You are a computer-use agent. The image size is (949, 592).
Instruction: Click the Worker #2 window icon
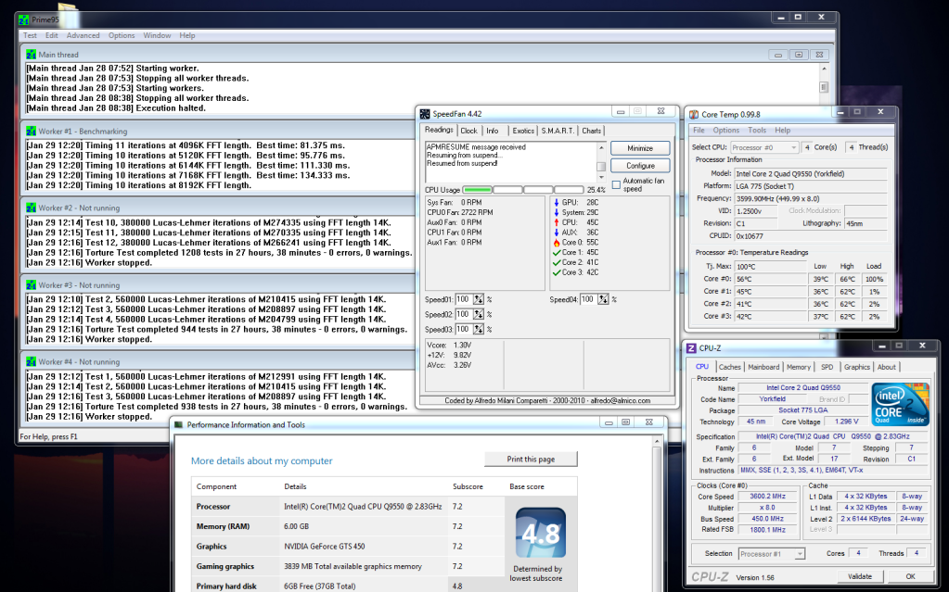click(31, 208)
